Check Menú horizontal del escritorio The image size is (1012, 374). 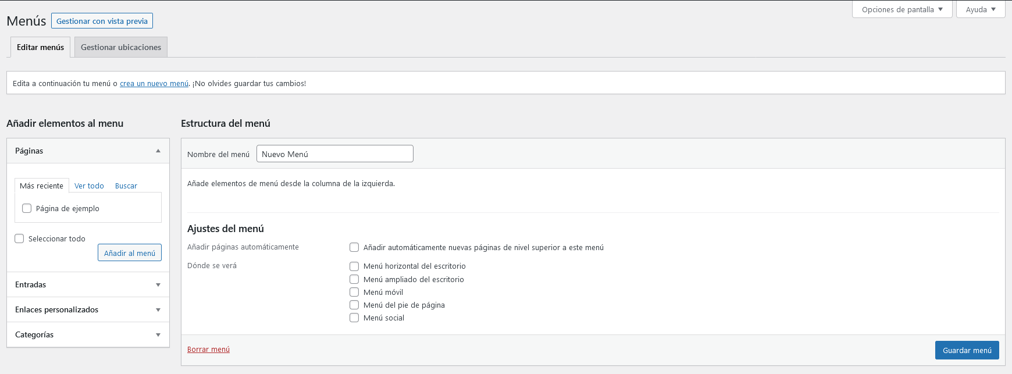(354, 266)
